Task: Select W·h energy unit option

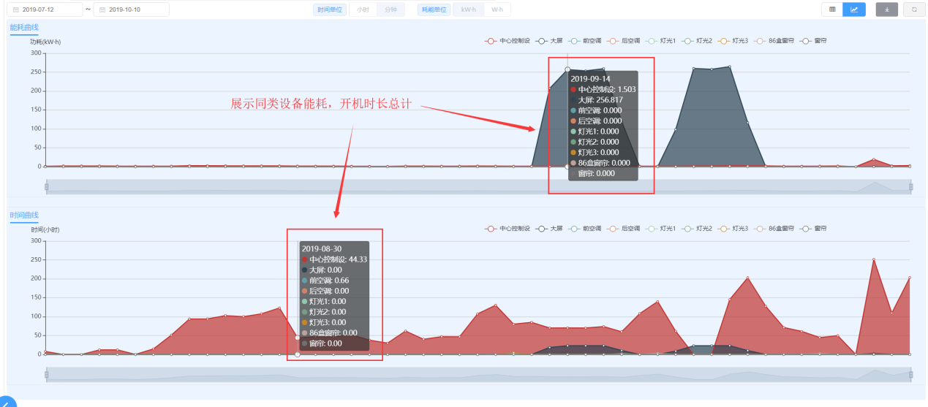Action: 497,9
